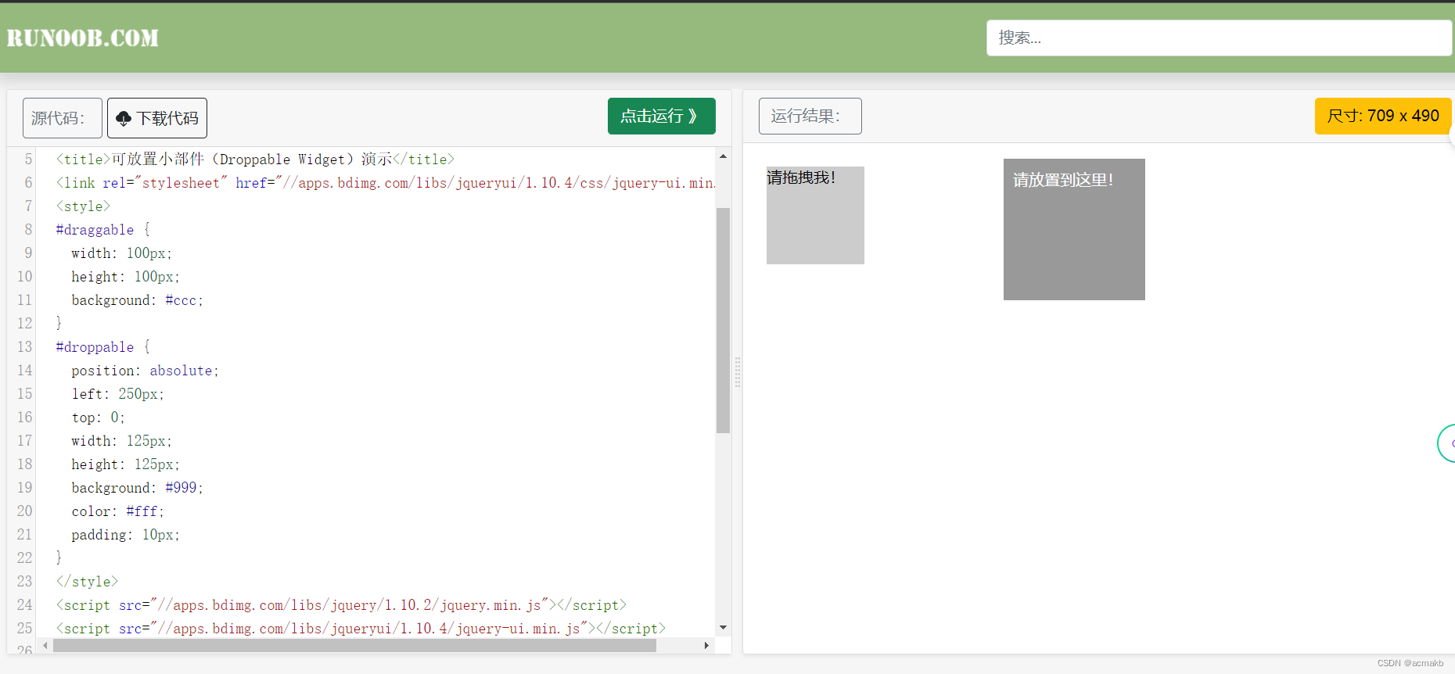Click the closing </style> tag line
The width and height of the screenshot is (1455, 674).
click(x=87, y=581)
